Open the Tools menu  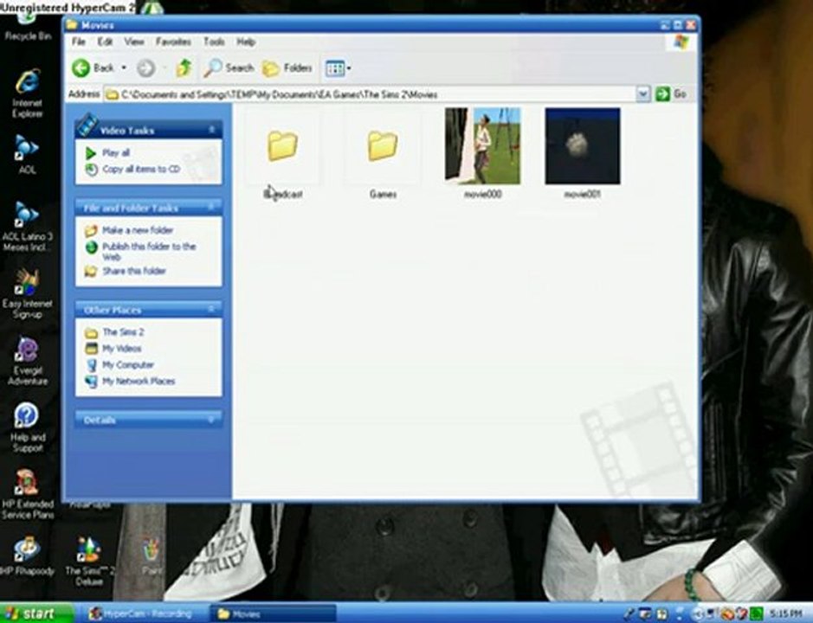[x=214, y=42]
